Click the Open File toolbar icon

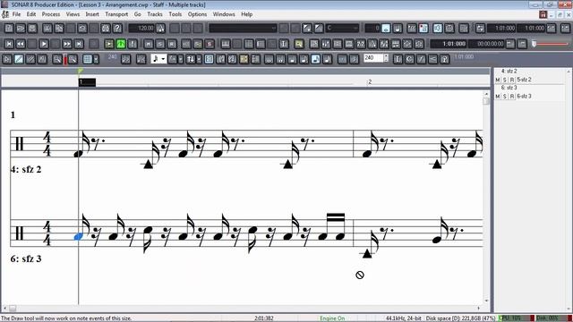(x=21, y=28)
